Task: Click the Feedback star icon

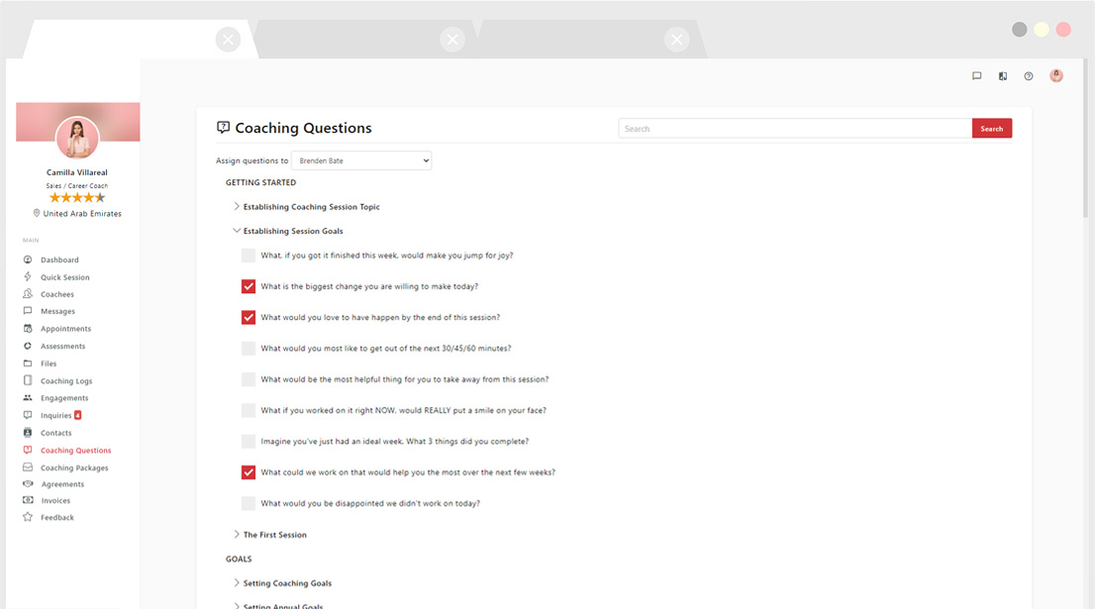Action: (28, 517)
